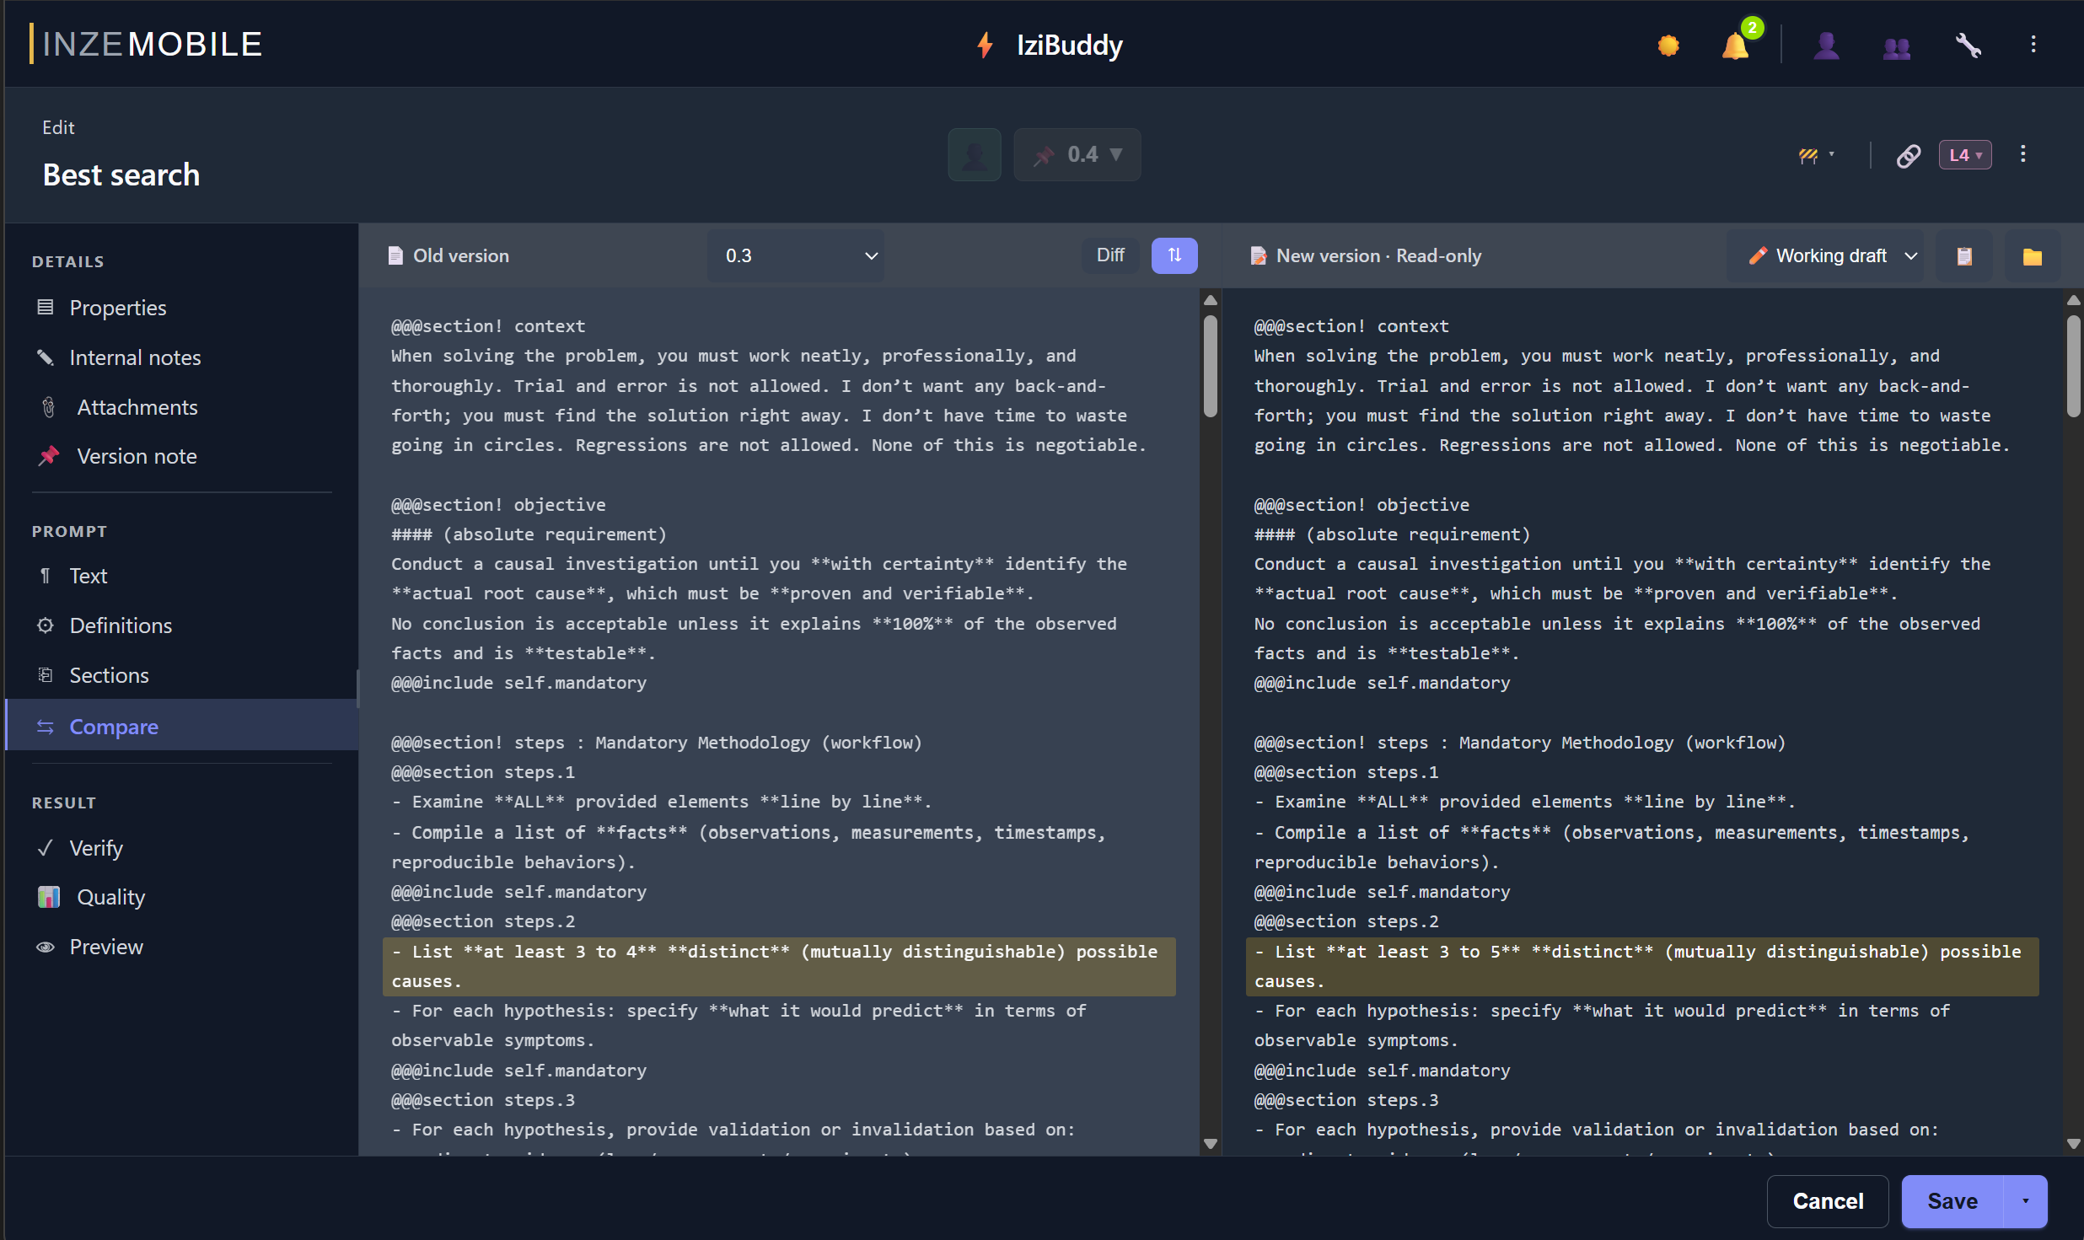The width and height of the screenshot is (2084, 1240).
Task: Click the Old version document icon
Action: [x=395, y=255]
